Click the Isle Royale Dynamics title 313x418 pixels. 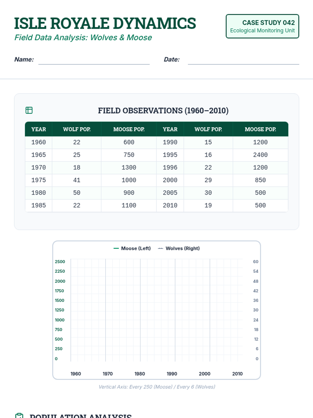tap(105, 24)
